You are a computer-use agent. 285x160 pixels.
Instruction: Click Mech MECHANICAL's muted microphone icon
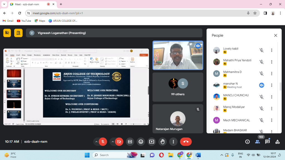pos(262,120)
